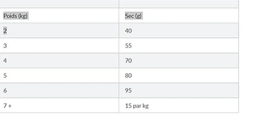Viewport: 253px width, 122px height.
Task: Click the blank area below the table
Action: pos(119,118)
